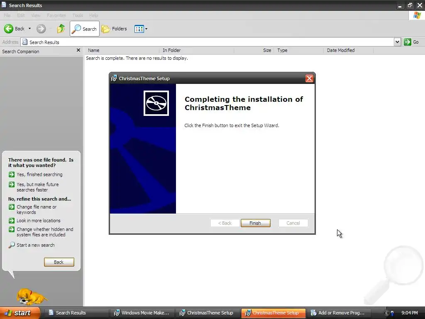Sort by the Name column header
The width and height of the screenshot is (425, 319).
click(122, 50)
